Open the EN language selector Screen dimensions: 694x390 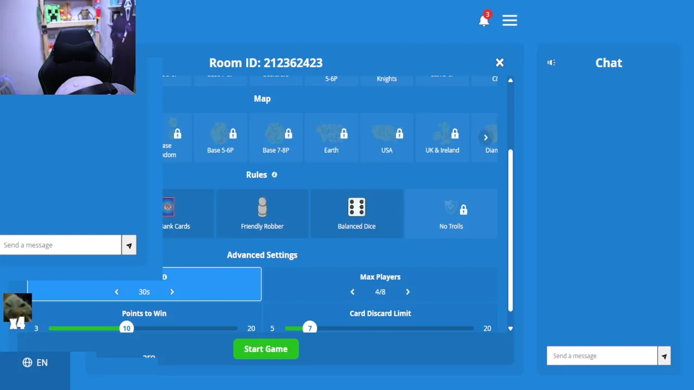tap(35, 362)
